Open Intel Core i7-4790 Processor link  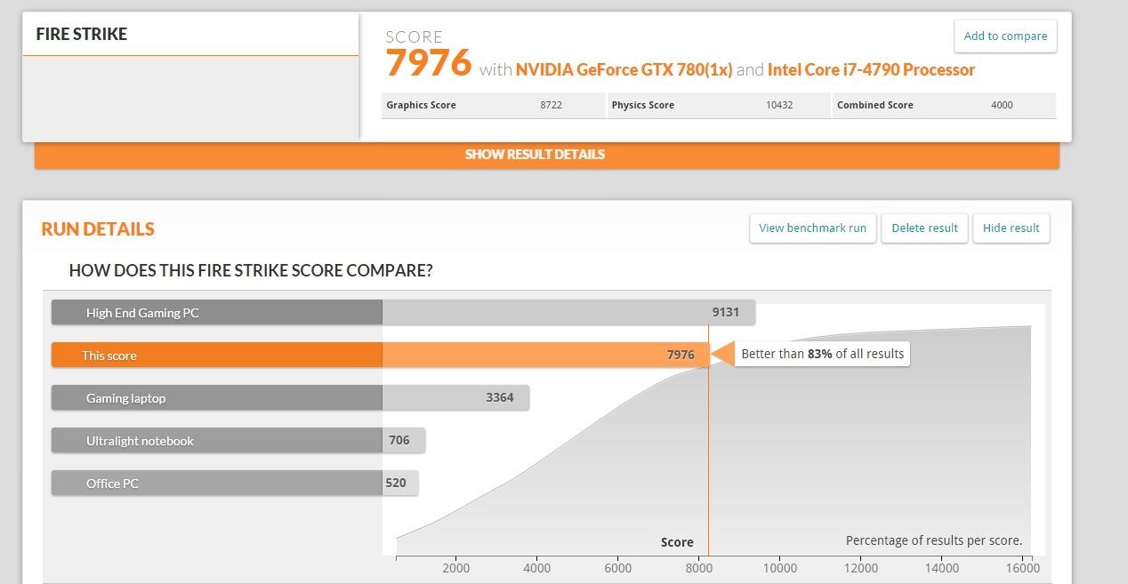tap(871, 69)
